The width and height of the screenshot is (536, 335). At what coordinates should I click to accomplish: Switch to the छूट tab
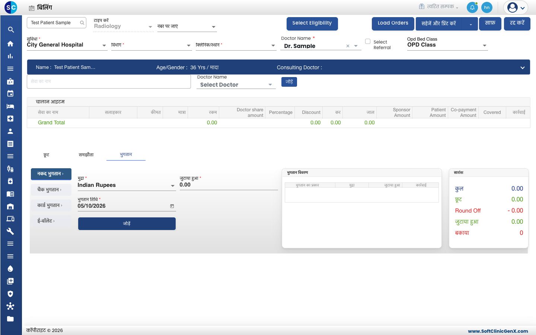point(46,155)
